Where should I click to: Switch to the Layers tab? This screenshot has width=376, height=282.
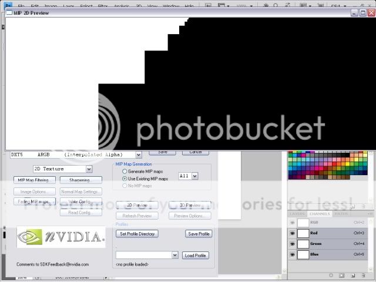click(x=297, y=214)
